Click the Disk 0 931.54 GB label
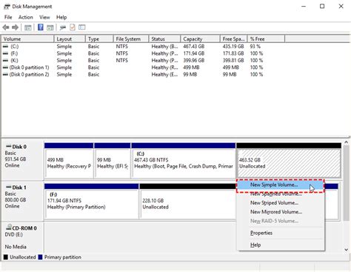 click(16, 159)
